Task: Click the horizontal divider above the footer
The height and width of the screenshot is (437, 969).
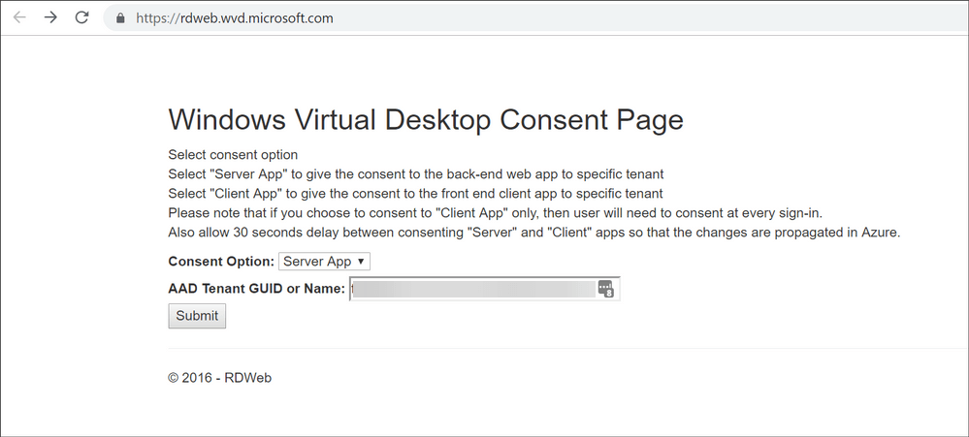Action: pos(563,348)
